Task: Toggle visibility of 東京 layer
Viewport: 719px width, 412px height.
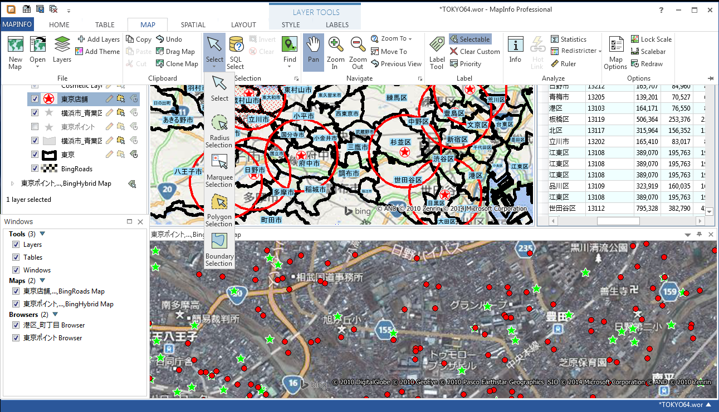Action: click(35, 155)
